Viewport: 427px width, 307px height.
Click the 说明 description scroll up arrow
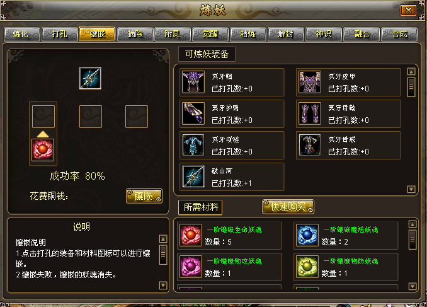[163, 239]
